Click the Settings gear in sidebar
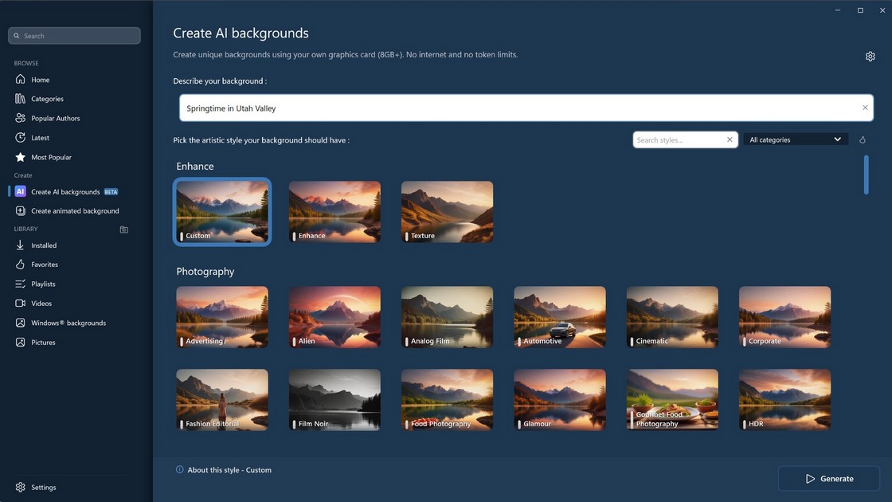 click(x=21, y=487)
